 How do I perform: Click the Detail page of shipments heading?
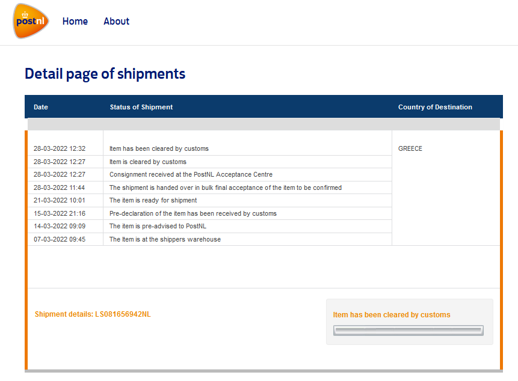click(105, 74)
